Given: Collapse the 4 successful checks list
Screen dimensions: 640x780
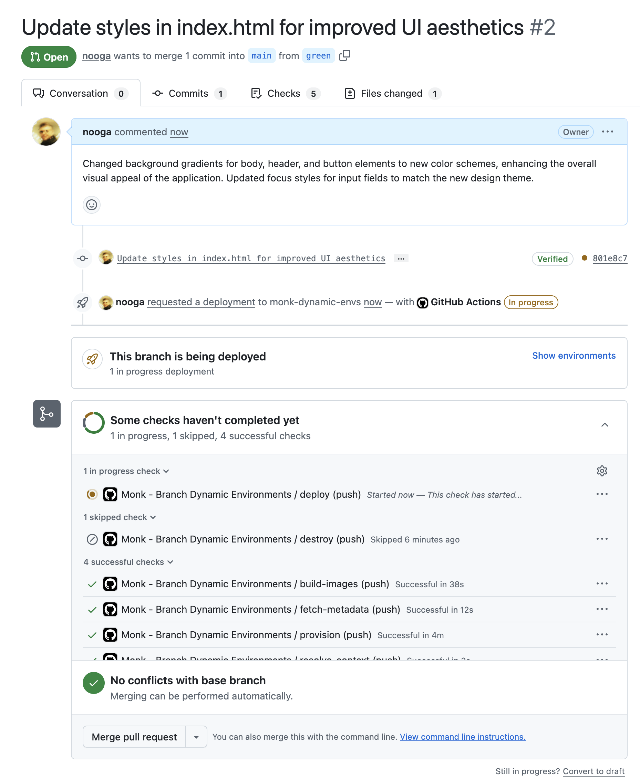Looking at the screenshot, I should 170,562.
